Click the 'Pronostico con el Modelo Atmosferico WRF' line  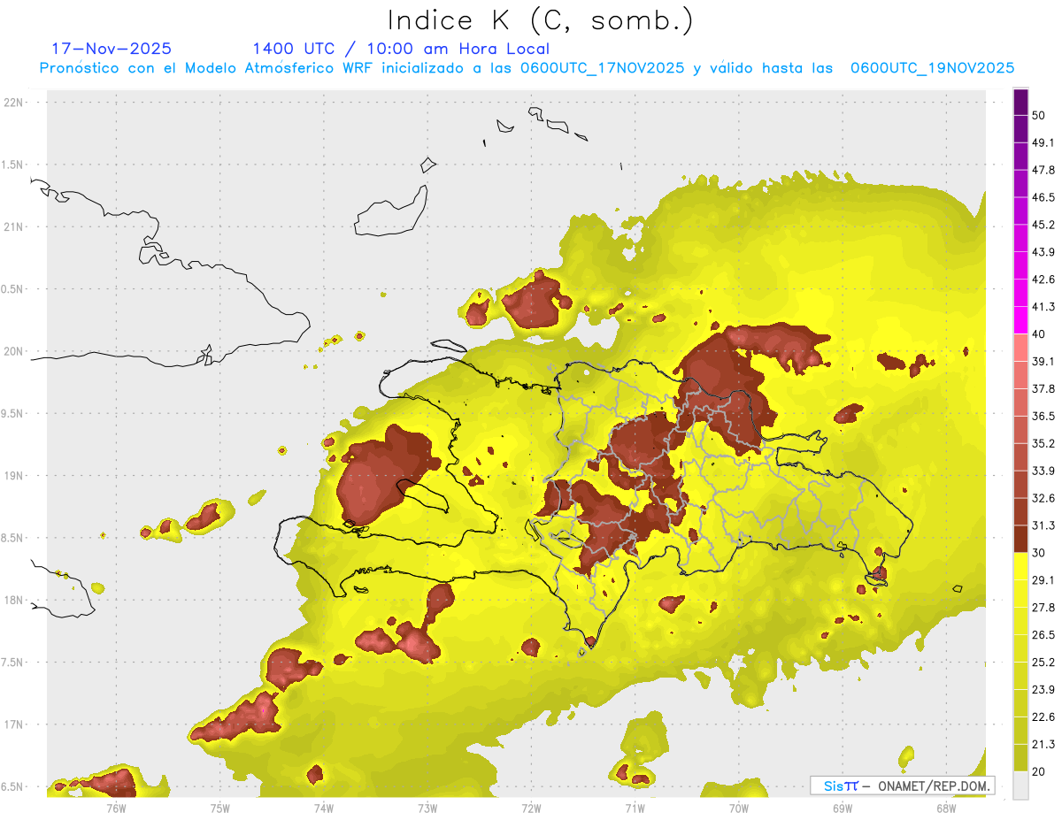(x=527, y=68)
